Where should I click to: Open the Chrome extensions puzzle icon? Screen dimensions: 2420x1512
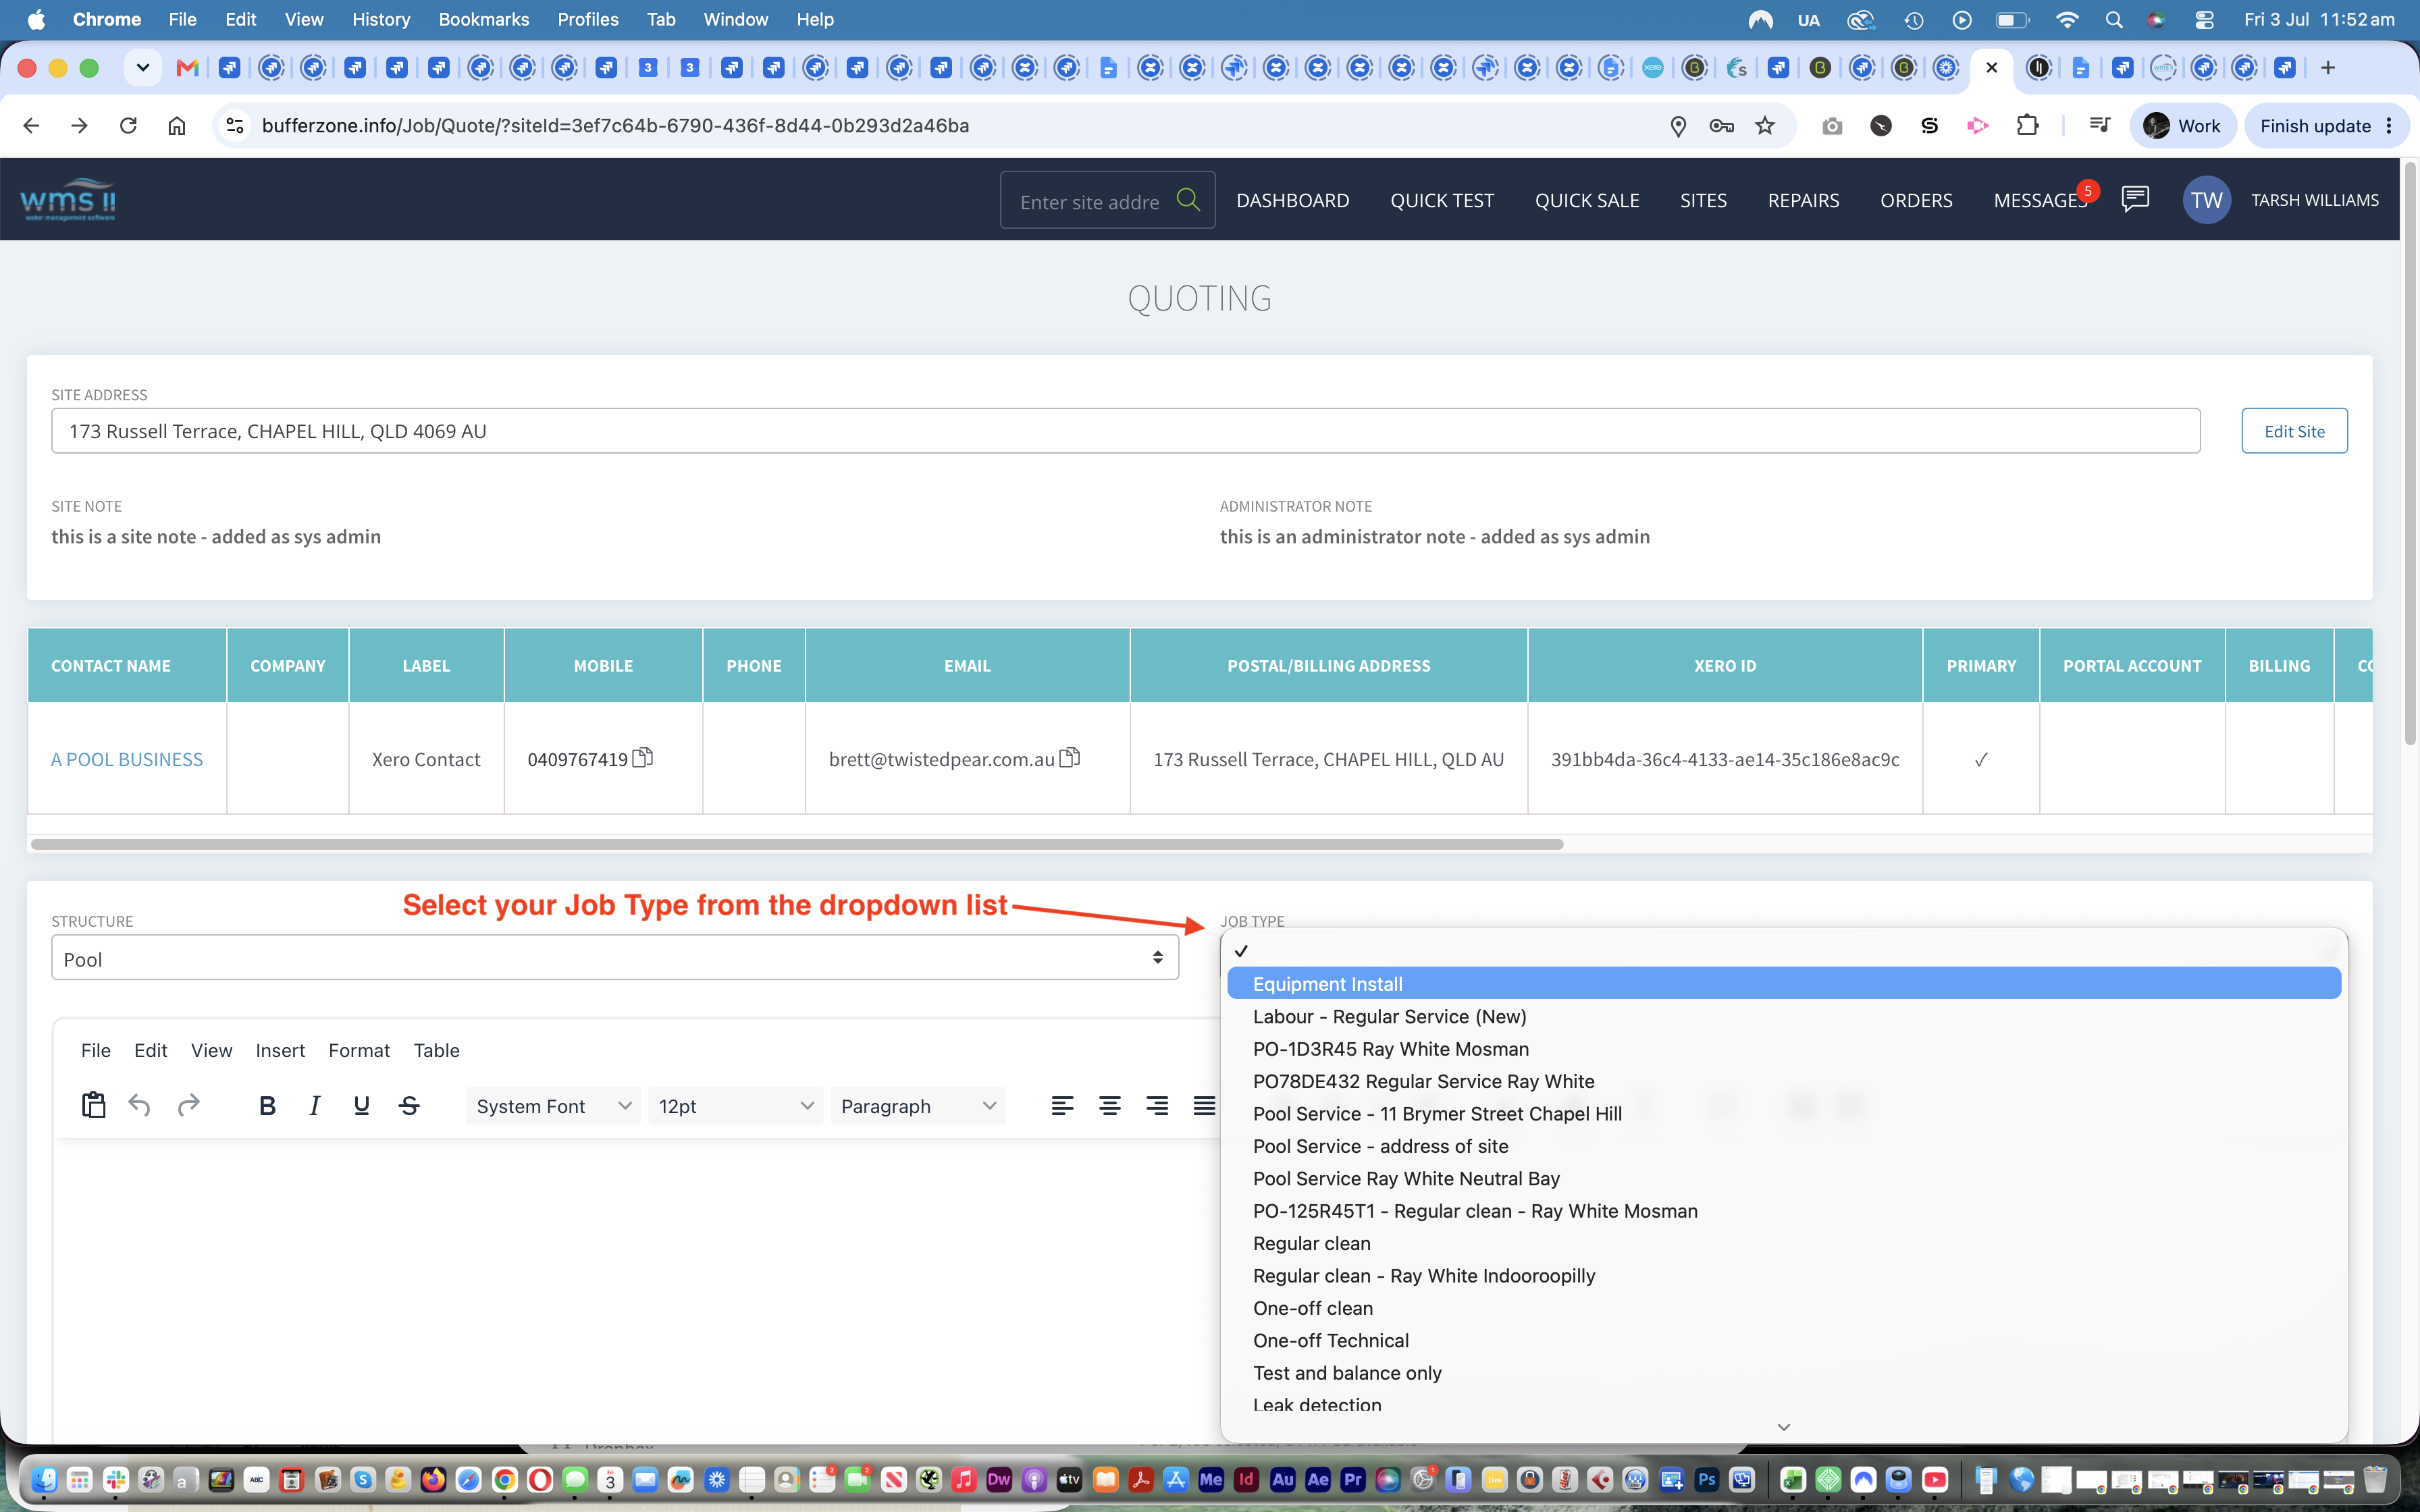(x=2027, y=125)
